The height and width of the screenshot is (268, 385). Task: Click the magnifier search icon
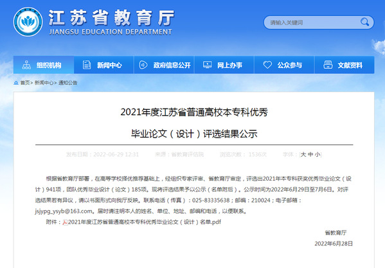tap(364, 22)
